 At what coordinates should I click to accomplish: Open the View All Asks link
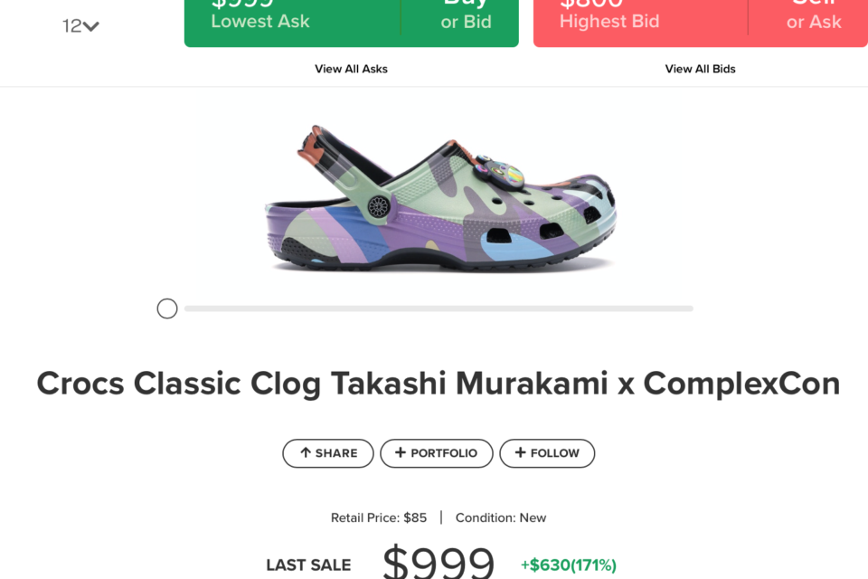coord(351,69)
